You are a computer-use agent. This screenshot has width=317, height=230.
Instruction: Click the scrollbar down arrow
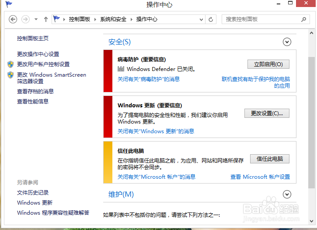coord(311,221)
